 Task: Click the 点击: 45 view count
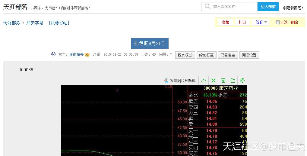click(148, 54)
